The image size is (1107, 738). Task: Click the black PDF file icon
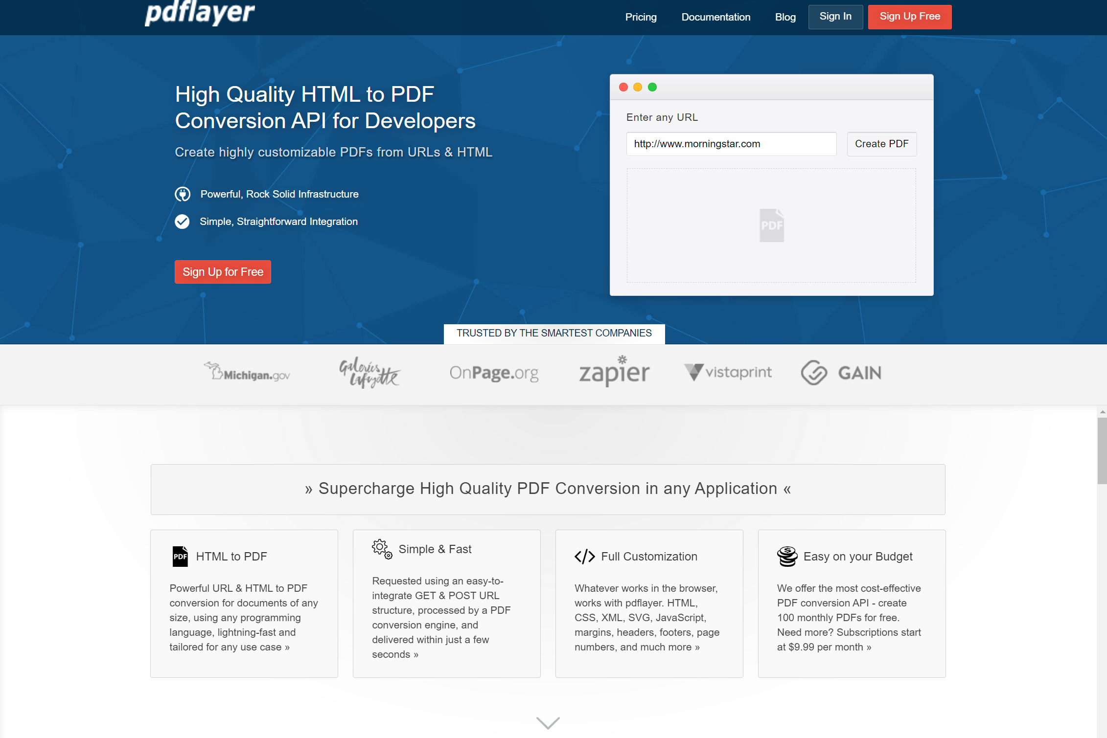[x=180, y=557]
